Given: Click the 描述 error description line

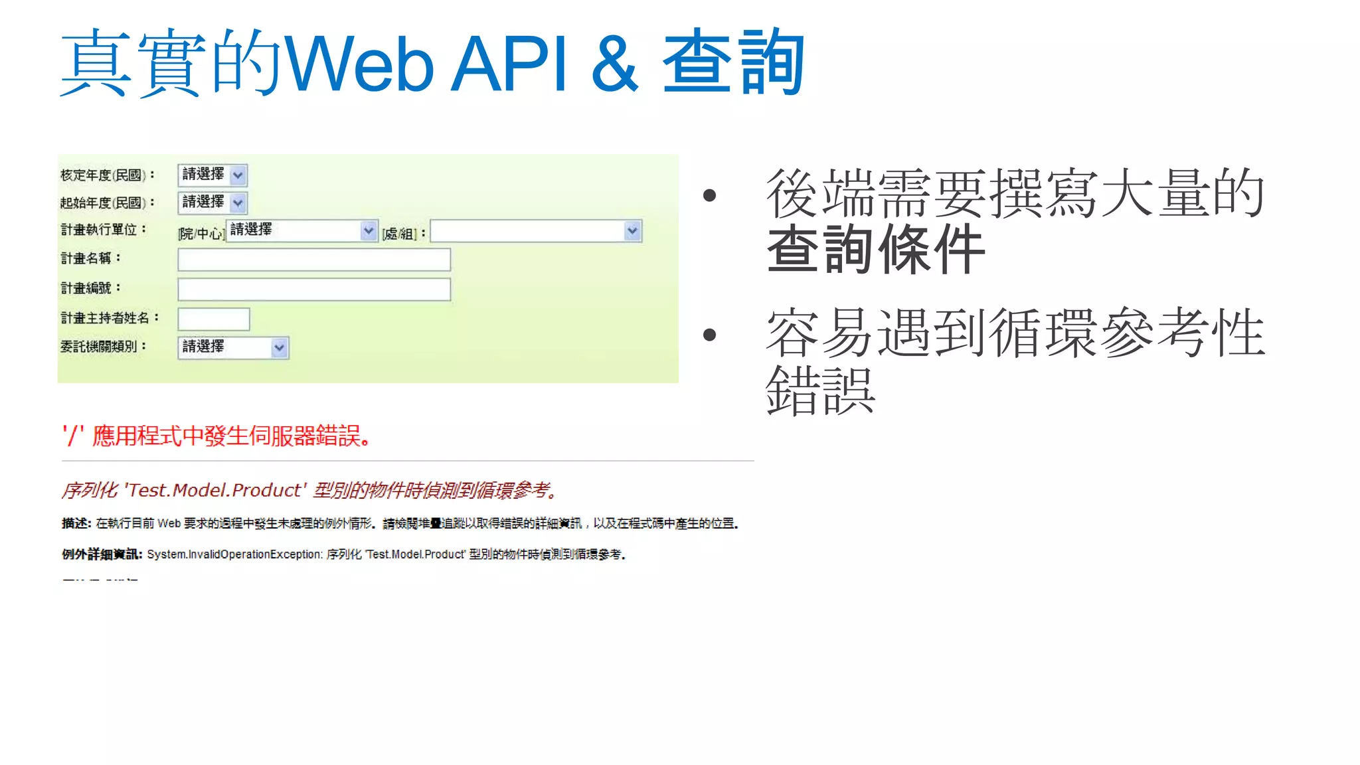Looking at the screenshot, I should click(x=400, y=523).
